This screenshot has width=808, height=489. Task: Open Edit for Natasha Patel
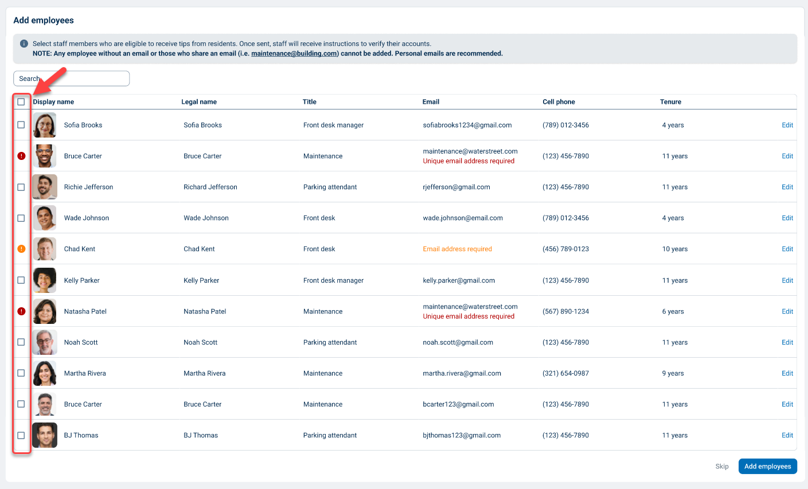787,311
